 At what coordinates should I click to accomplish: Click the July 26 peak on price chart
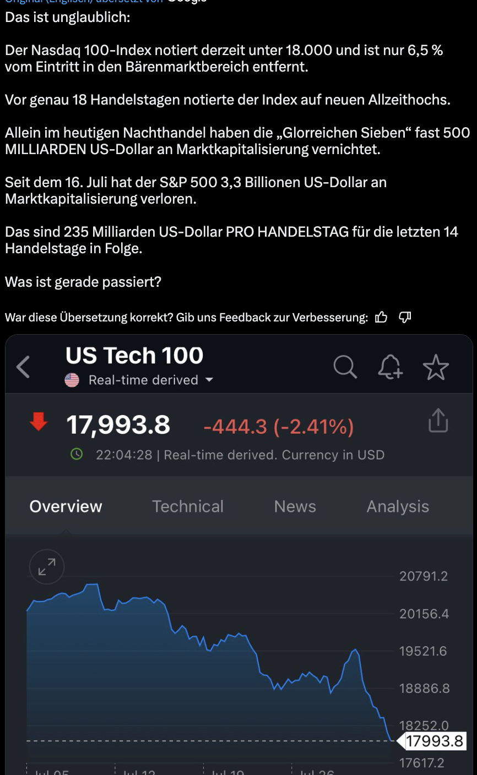coord(356,650)
